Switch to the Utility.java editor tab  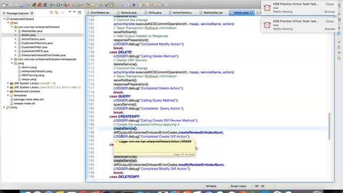pyautogui.click(x=153, y=13)
